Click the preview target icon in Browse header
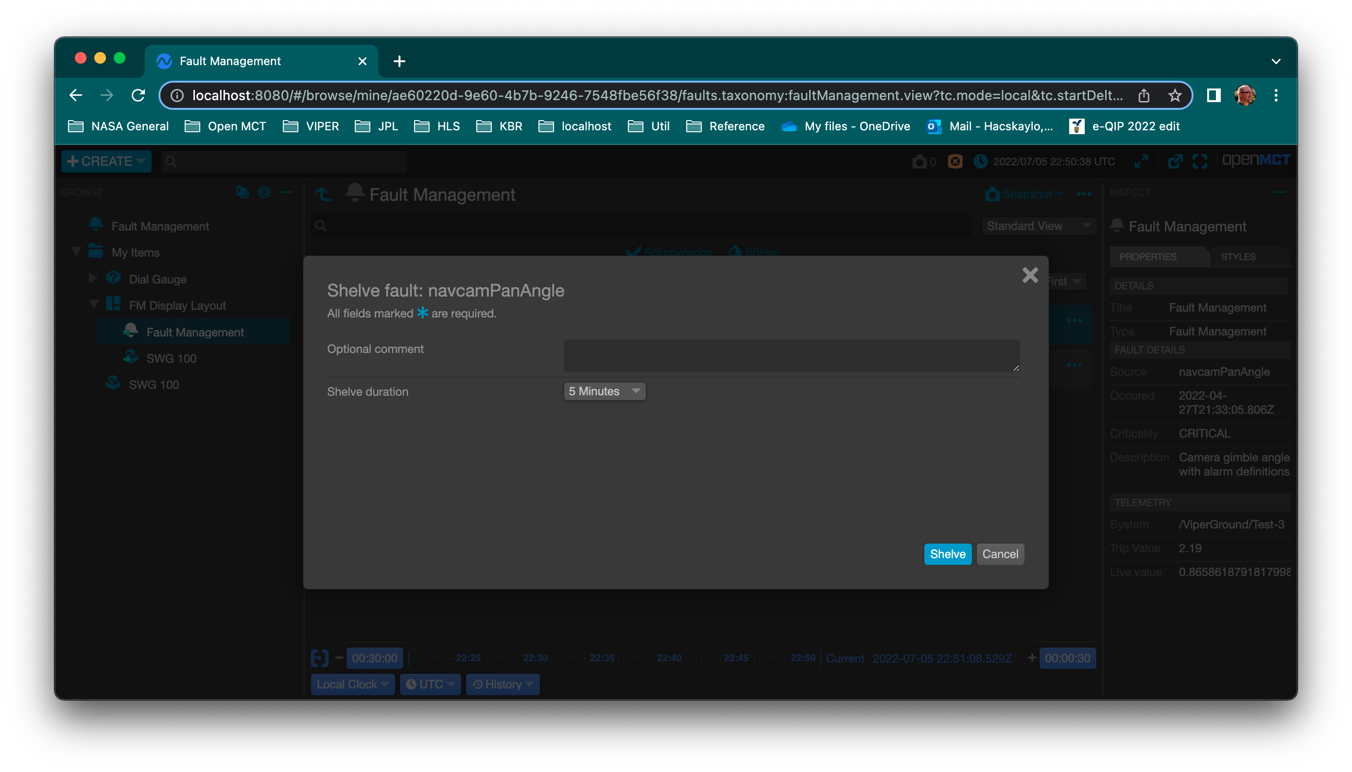 [x=264, y=192]
